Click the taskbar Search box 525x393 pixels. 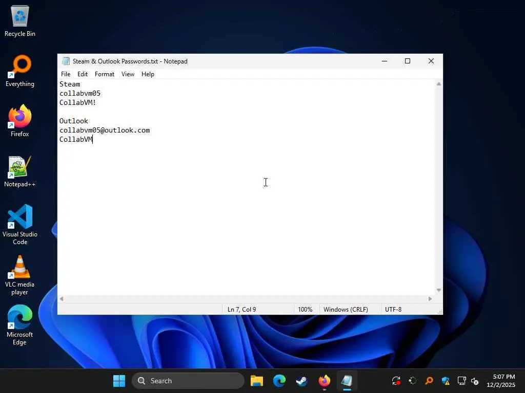pos(188,381)
